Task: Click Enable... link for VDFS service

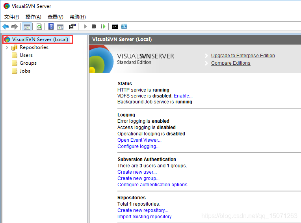Action: pyautogui.click(x=183, y=96)
